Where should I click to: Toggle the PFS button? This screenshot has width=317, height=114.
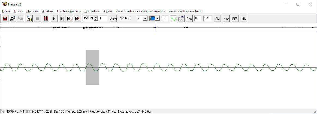tap(235, 19)
